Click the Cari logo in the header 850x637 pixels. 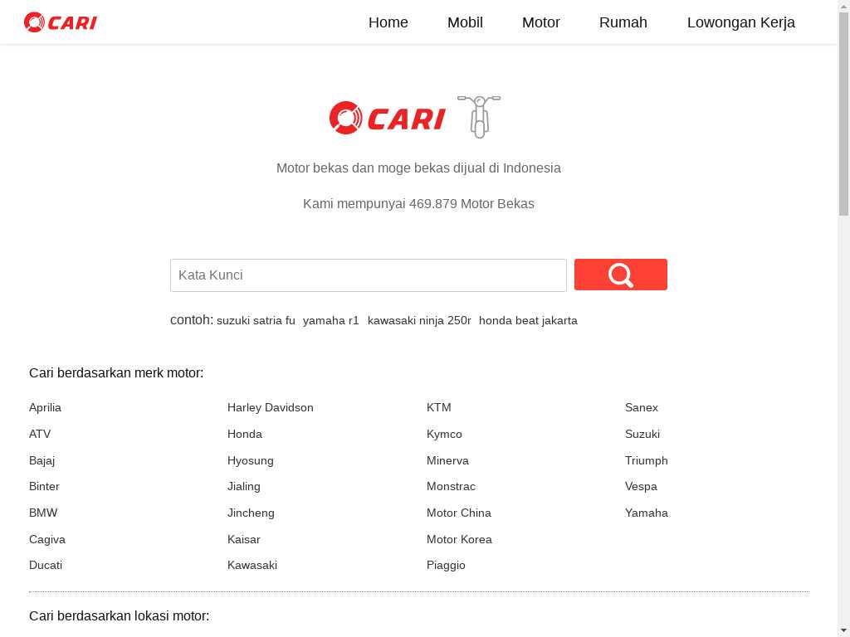(60, 22)
